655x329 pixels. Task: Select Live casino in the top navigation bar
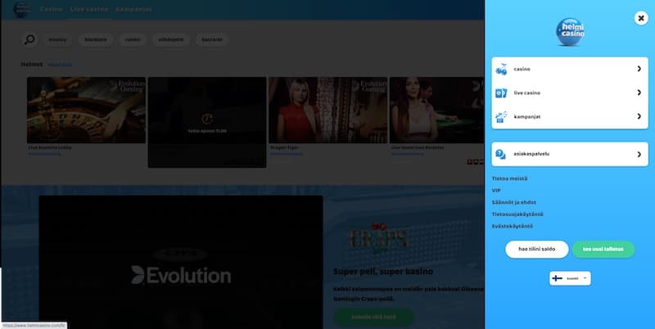click(x=89, y=9)
